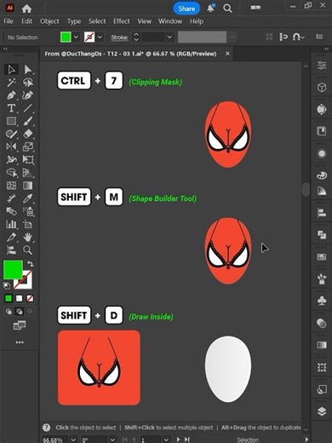Viewport: 332px width, 443px height.
Task: Select the Eraser tool
Action: [28, 134]
